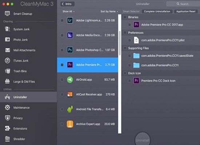Image resolution: width=200 pixels, height=145 pixels.
Task: Select Shredder icon in sidebar
Action: click(x=7, y=139)
